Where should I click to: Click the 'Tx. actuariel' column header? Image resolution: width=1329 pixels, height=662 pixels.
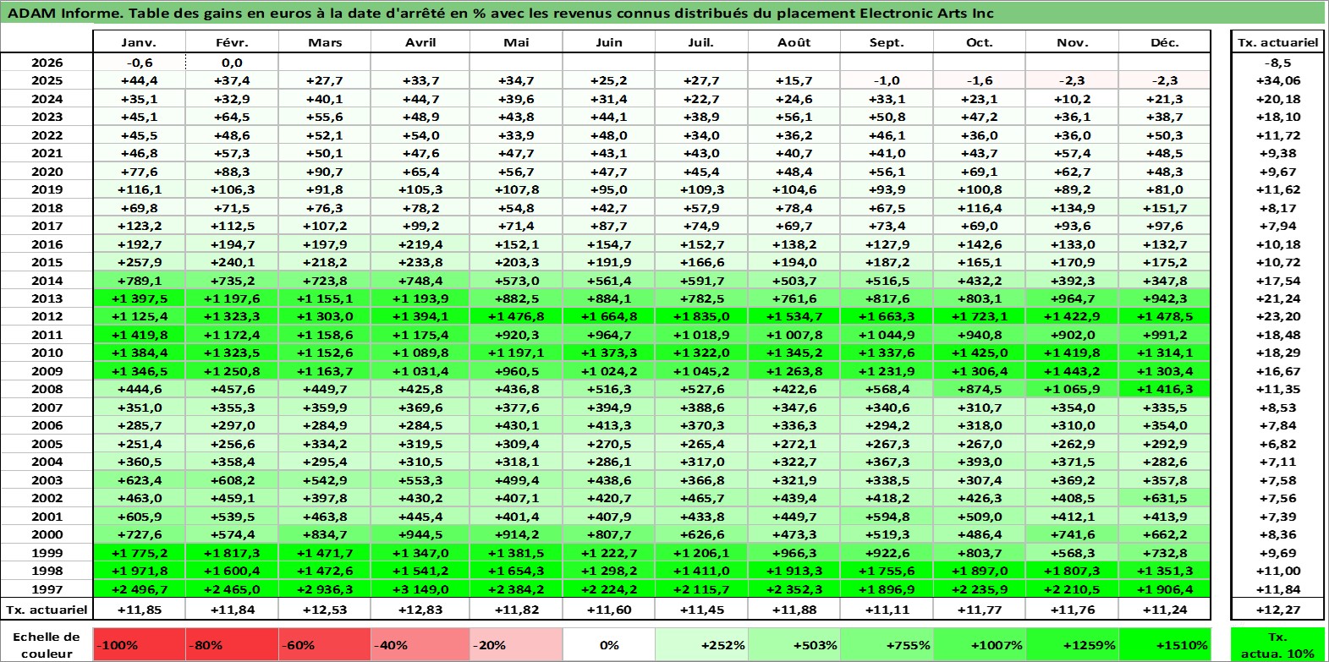coord(1277,42)
